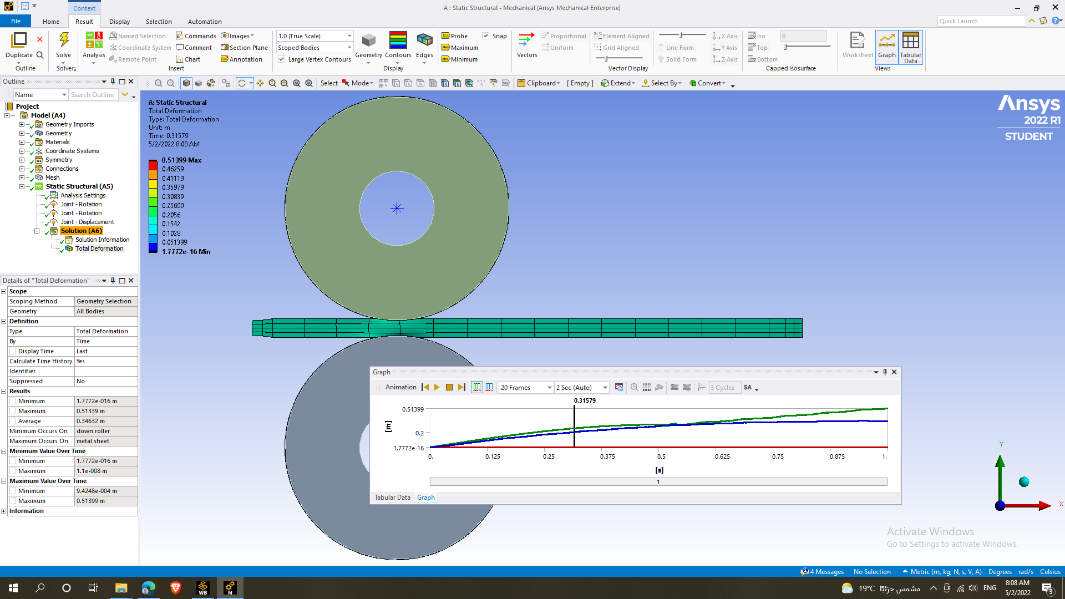Open the 2 Sec (Auto) dropdown
The image size is (1065, 599).
click(x=581, y=387)
